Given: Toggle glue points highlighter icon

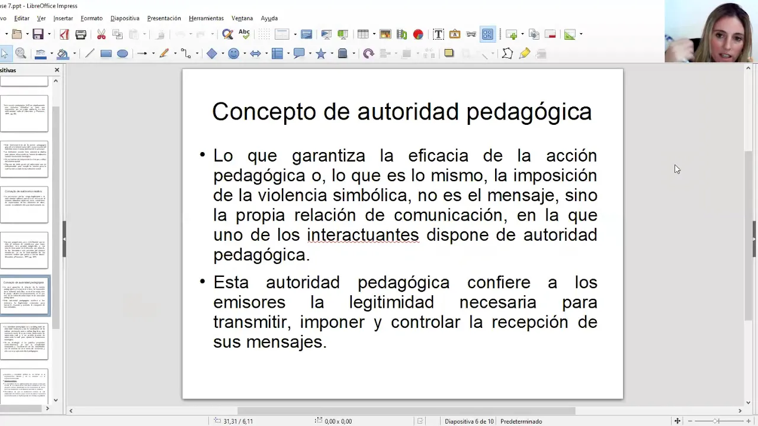Looking at the screenshot, I should tap(524, 54).
